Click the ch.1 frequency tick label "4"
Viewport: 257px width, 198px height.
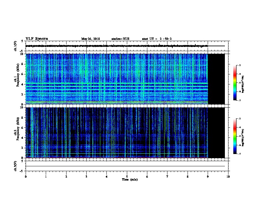coord(23,84)
